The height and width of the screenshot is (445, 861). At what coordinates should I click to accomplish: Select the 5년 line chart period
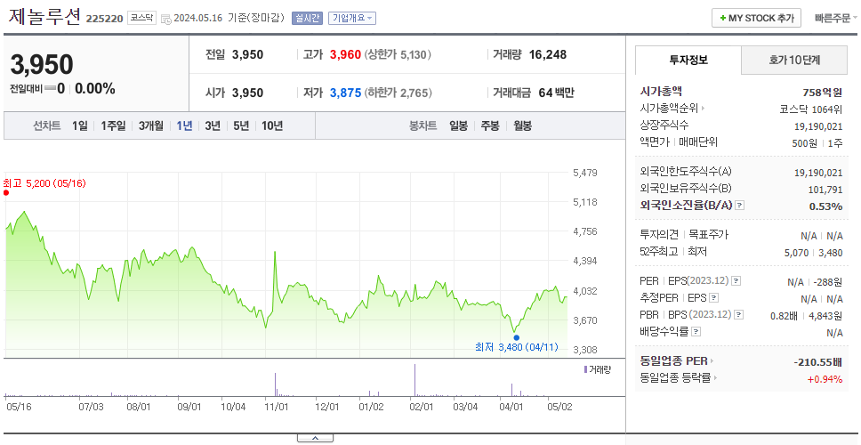[241, 125]
